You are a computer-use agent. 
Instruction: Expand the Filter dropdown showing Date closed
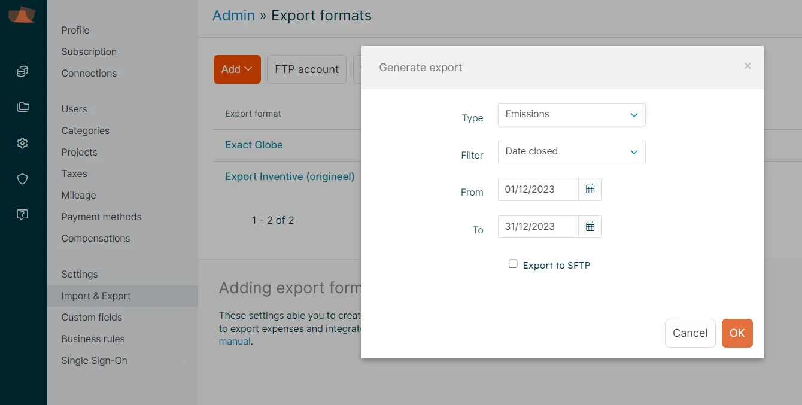pos(571,152)
